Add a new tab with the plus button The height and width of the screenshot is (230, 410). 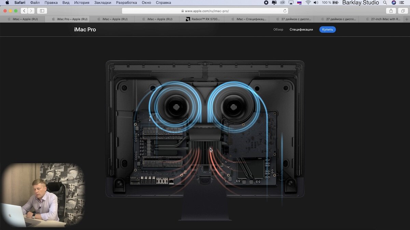coord(407,19)
